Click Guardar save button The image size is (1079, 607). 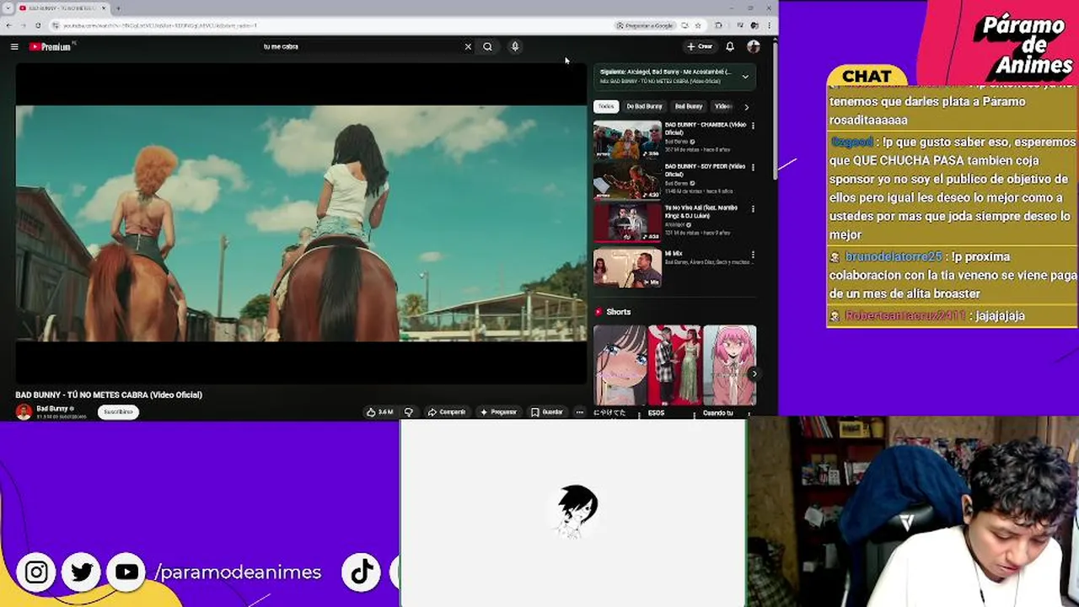tap(547, 412)
